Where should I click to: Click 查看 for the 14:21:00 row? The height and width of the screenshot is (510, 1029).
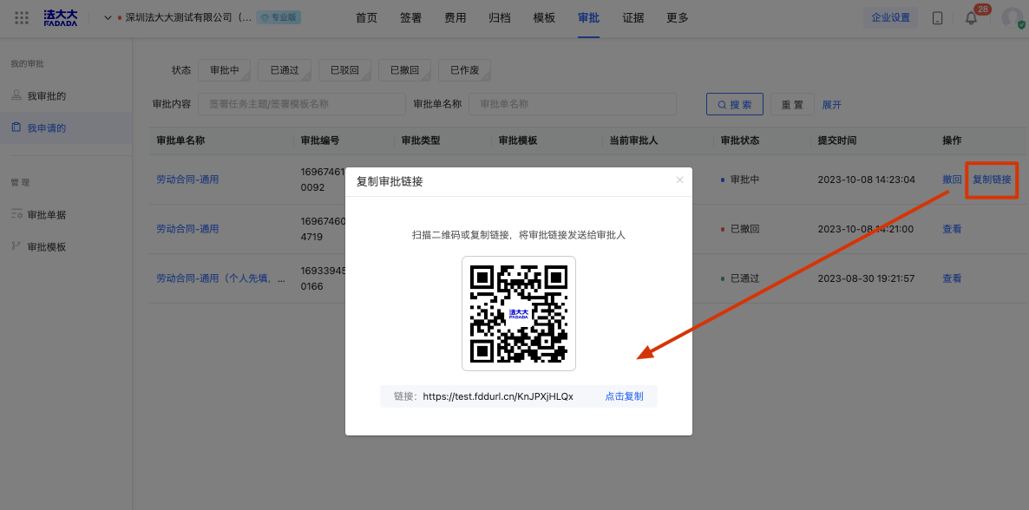tap(953, 229)
